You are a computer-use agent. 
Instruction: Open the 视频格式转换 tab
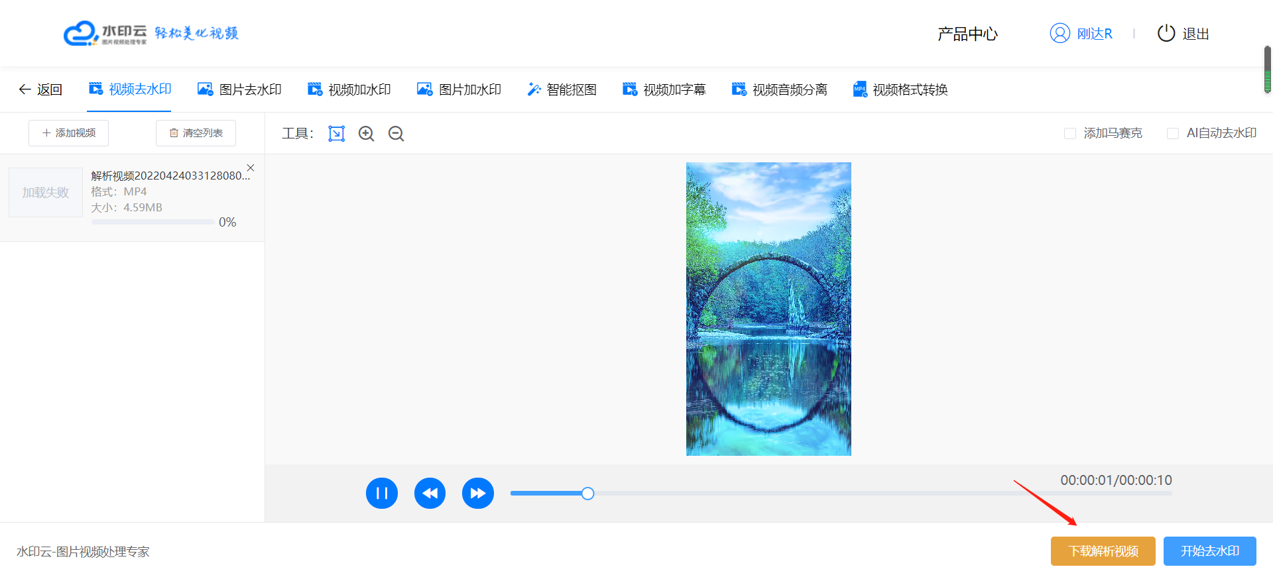click(900, 89)
